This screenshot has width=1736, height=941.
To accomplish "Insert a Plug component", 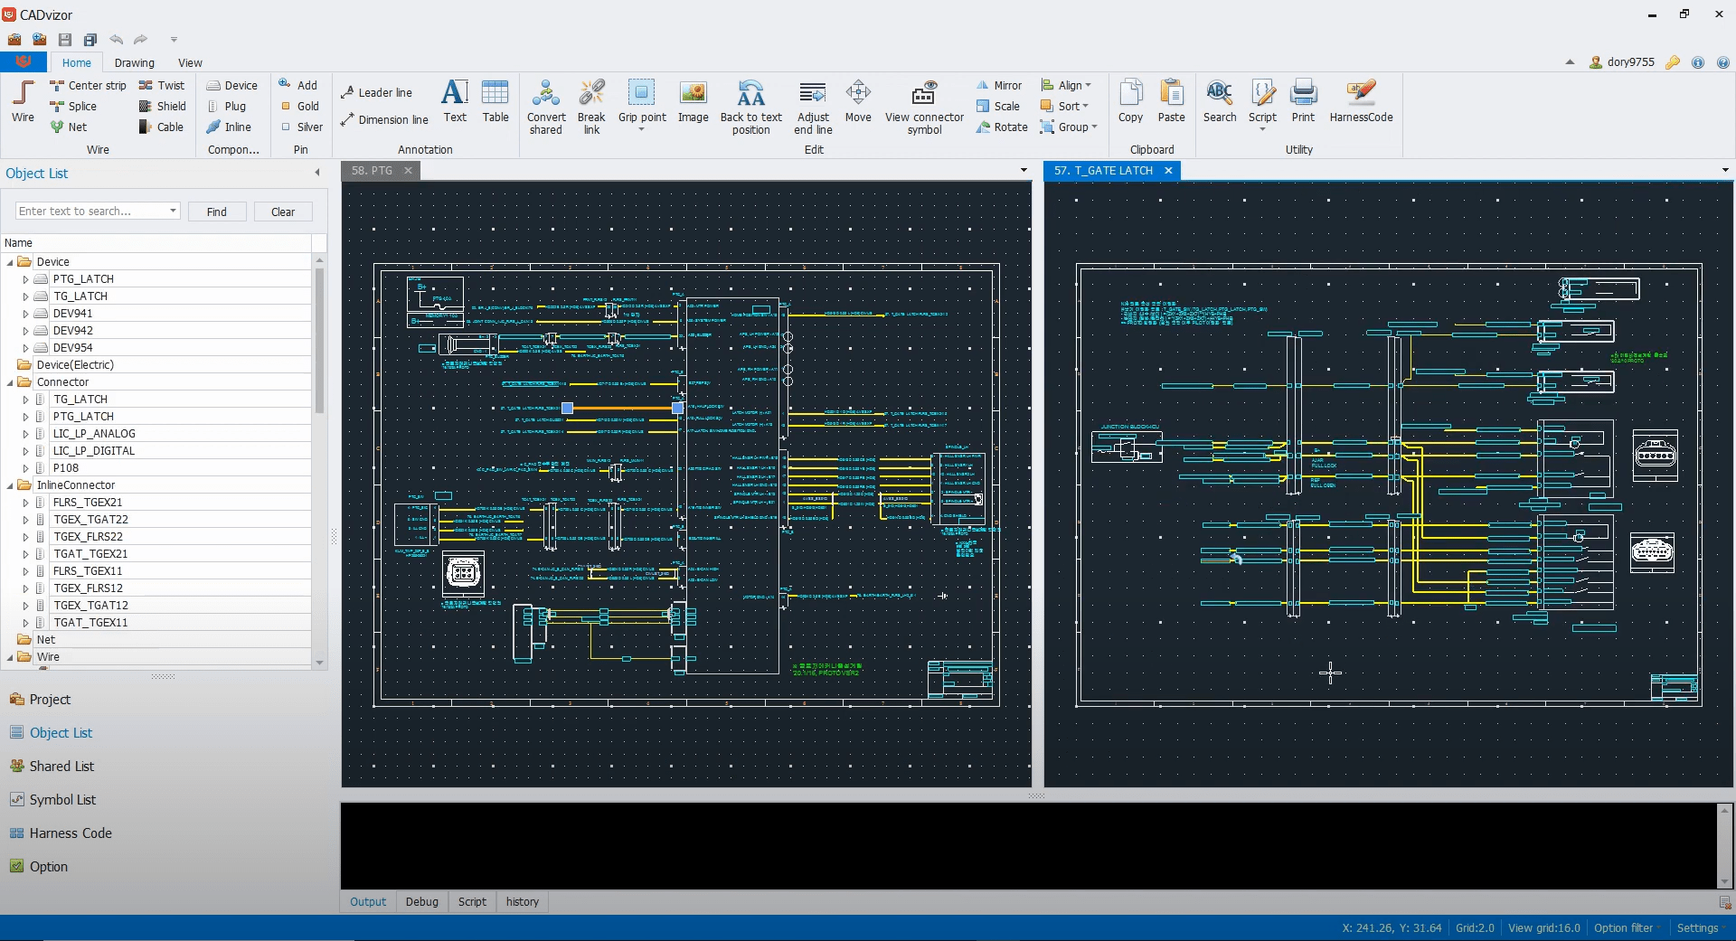I will [x=227, y=106].
